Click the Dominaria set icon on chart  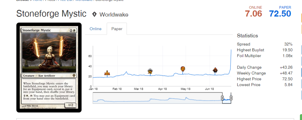point(183,69)
